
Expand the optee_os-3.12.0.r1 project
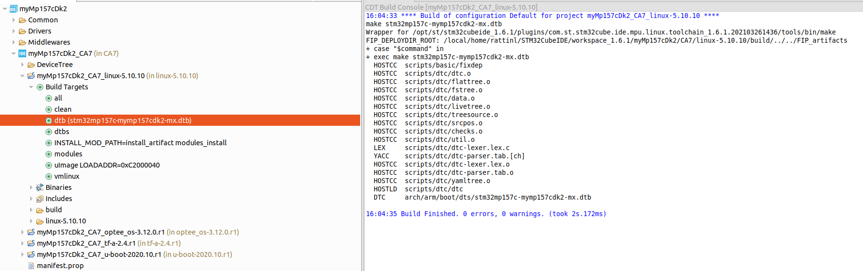pos(22,232)
